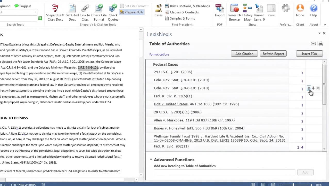Run the Check Quotes tool
This screenshot has height=186, width=330.
point(113,12)
